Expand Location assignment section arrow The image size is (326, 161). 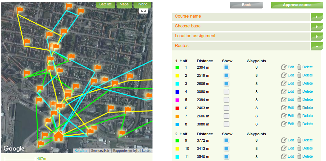317,36
